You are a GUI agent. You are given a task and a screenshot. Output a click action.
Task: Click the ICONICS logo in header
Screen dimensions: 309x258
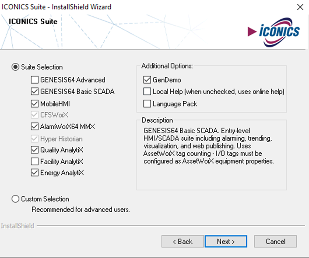[274, 32]
